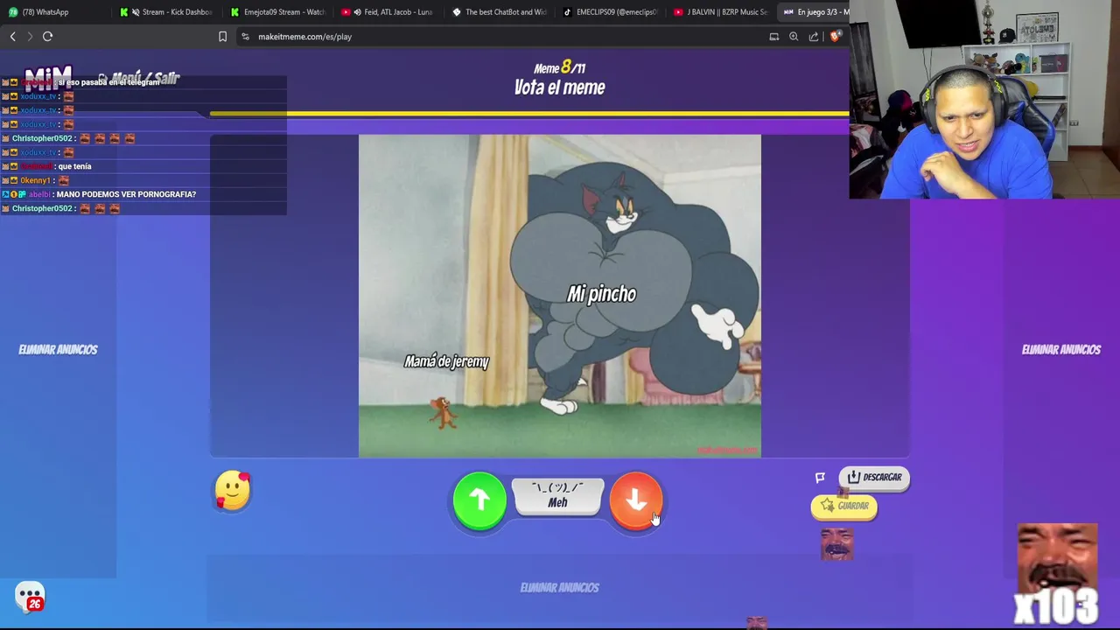The image size is (1120, 630).
Task: Switch to the EMECLIPS09 TikTok tab
Action: click(610, 12)
